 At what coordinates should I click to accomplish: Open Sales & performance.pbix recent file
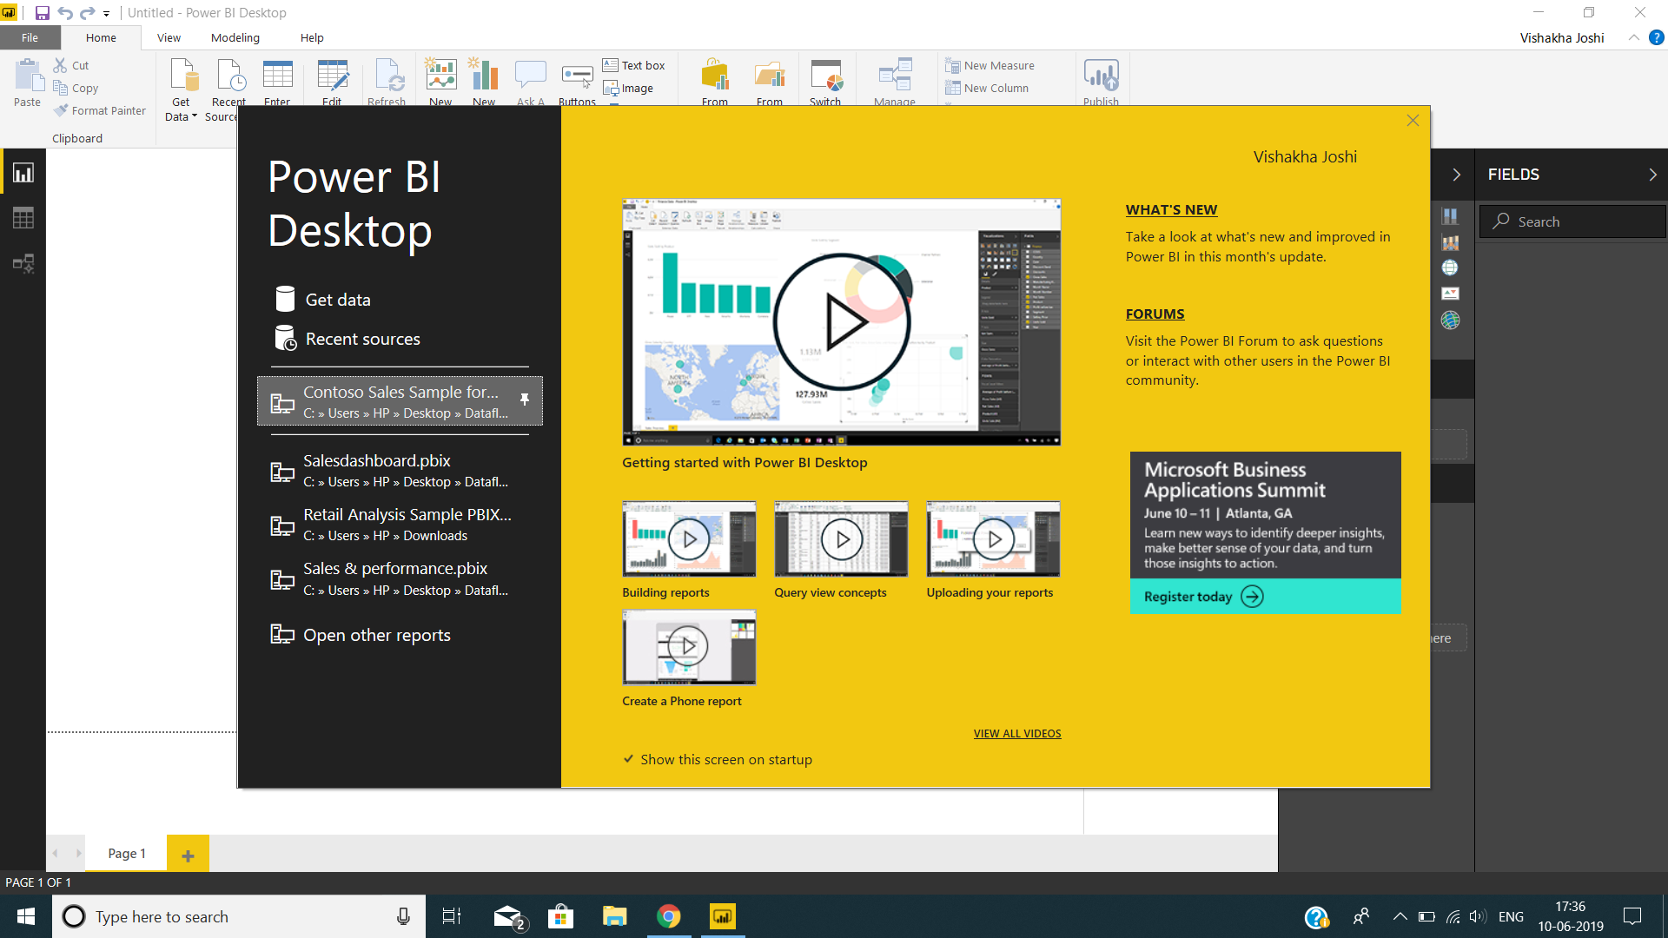pos(391,578)
